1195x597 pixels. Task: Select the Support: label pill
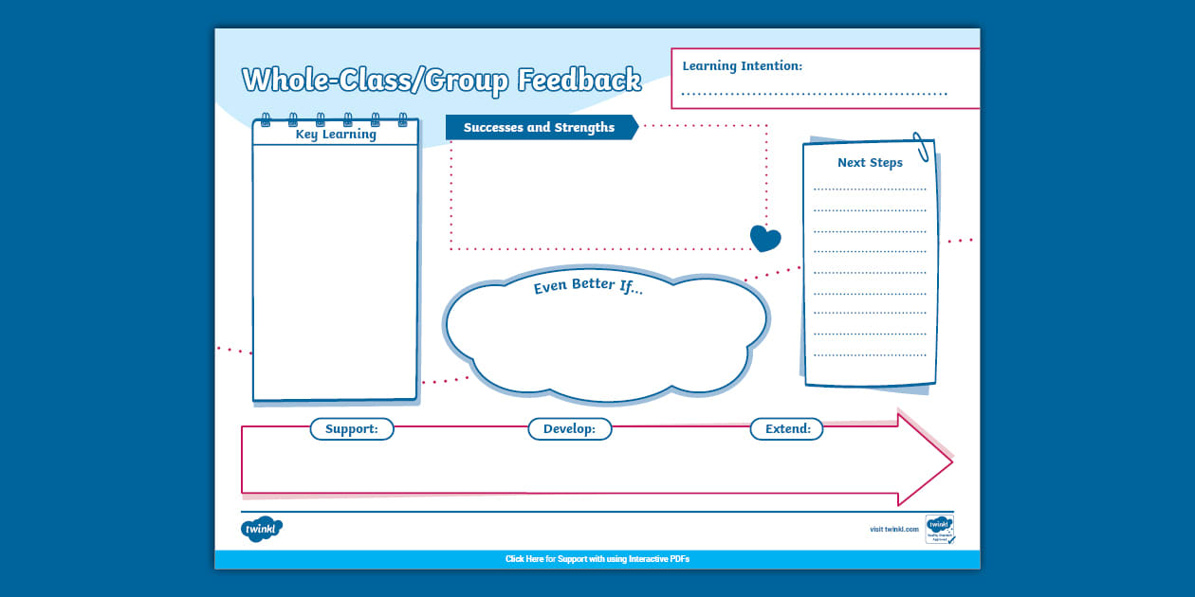tap(352, 429)
